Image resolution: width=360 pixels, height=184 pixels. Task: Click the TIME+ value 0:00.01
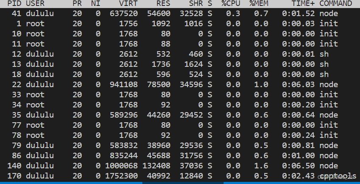[298, 54]
